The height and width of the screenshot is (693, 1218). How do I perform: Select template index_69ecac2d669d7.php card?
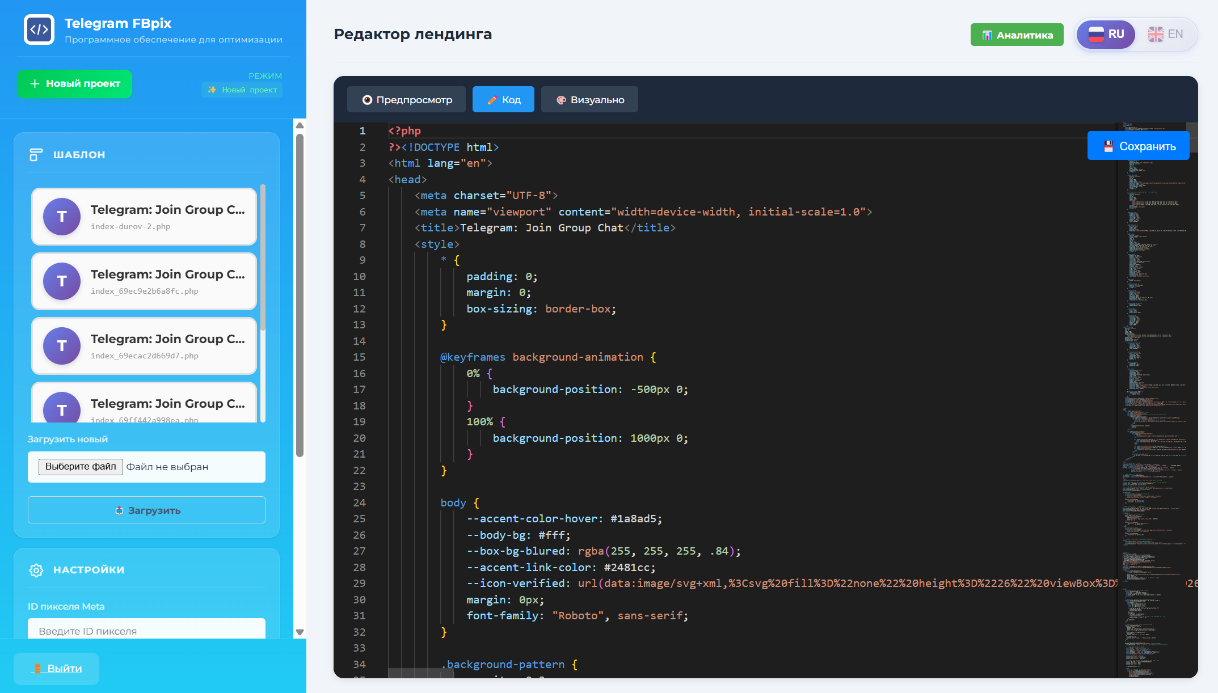pyautogui.click(x=144, y=346)
